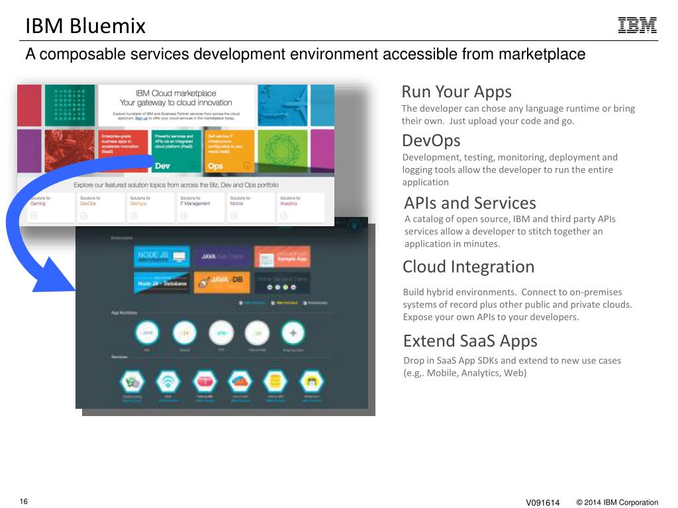Choose the red pill-shaped service hexagon
678x508 pixels.
point(205,382)
